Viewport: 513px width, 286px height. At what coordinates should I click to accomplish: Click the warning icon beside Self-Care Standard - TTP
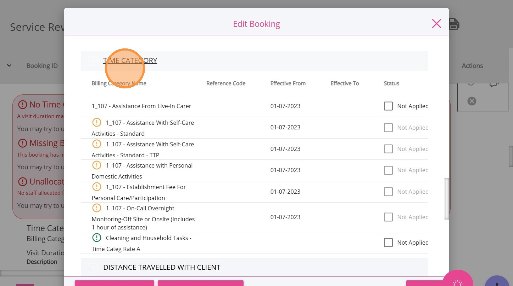[96, 144]
